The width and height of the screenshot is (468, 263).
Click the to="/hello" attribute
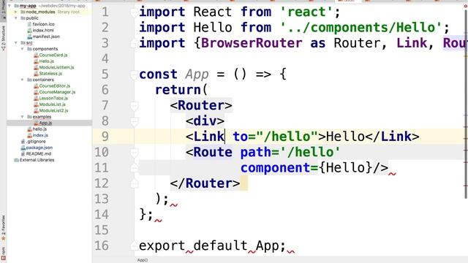pos(276,137)
